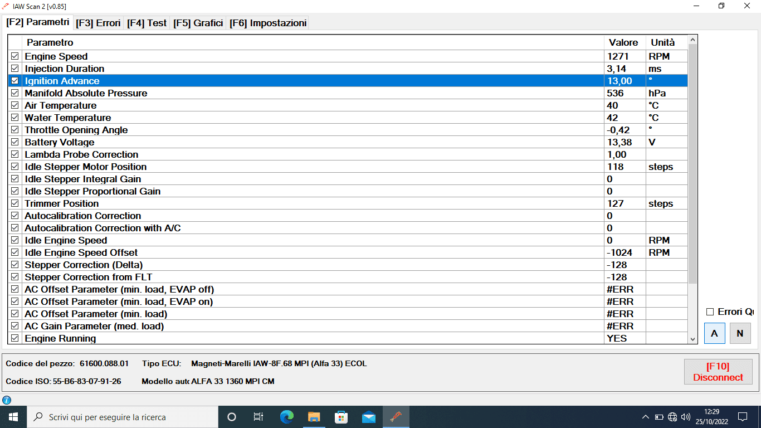The width and height of the screenshot is (761, 428).
Task: Select the Idle Engine Speed Offset row
Action: click(x=348, y=252)
